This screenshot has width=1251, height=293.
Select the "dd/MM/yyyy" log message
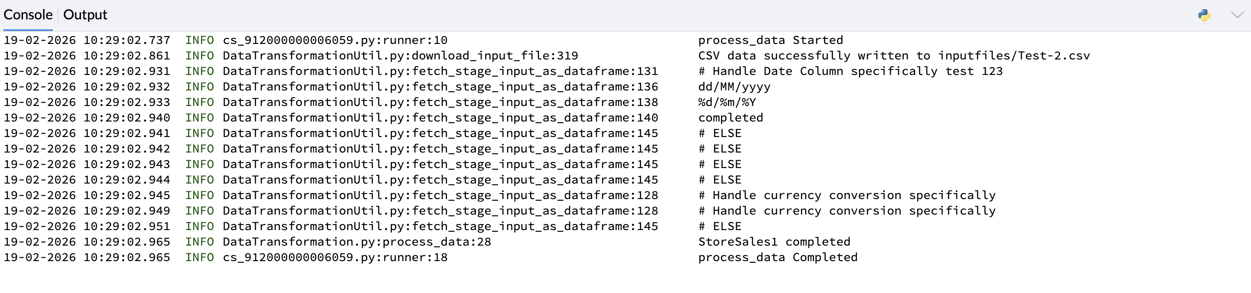coord(734,87)
